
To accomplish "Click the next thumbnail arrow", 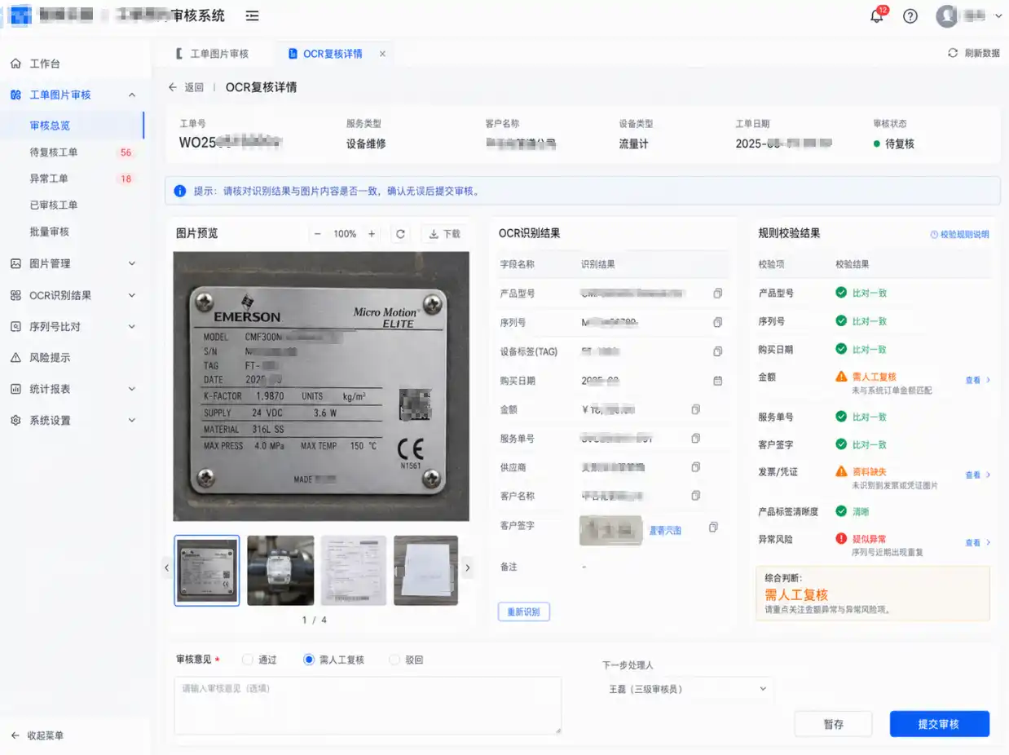I will tap(467, 567).
